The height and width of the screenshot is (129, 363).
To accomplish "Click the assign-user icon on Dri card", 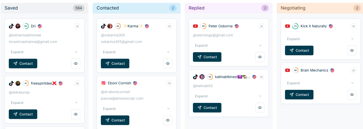I will point(77,26).
